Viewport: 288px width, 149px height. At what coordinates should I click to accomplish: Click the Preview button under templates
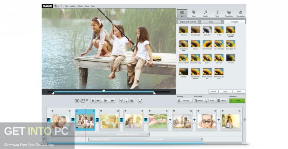pyautogui.click(x=213, y=91)
